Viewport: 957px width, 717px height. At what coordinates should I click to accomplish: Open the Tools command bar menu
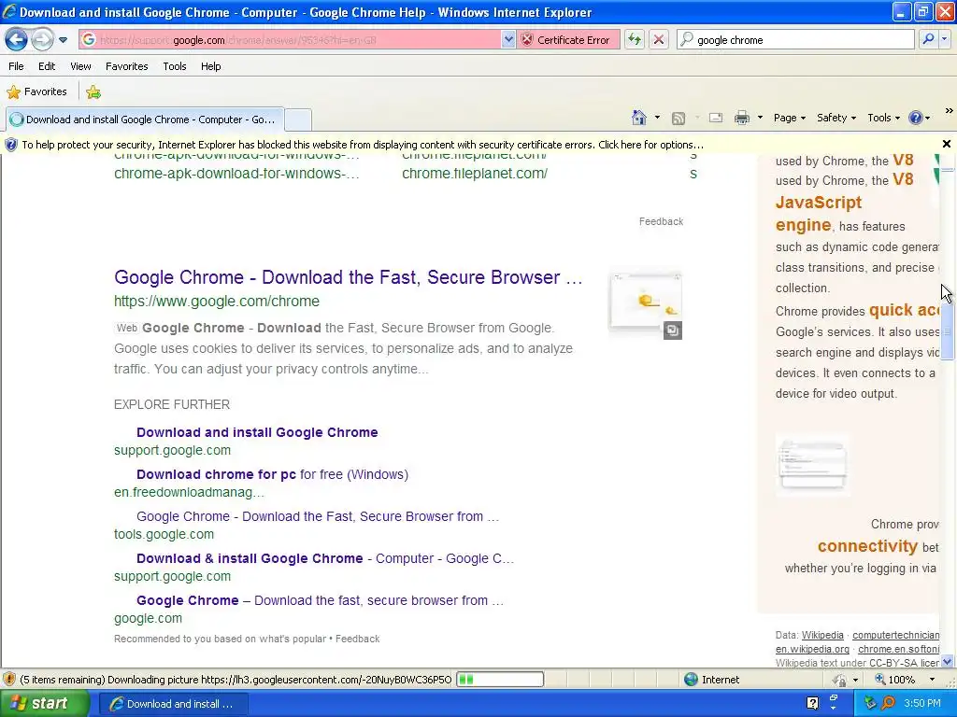point(884,118)
